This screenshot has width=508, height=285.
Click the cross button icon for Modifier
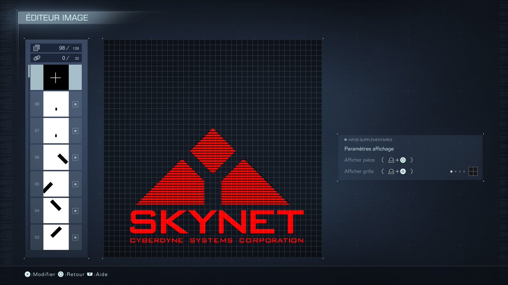coord(28,274)
